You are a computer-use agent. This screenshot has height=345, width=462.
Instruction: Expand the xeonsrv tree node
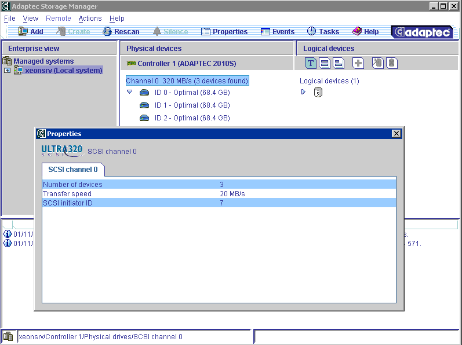[x=7, y=71]
